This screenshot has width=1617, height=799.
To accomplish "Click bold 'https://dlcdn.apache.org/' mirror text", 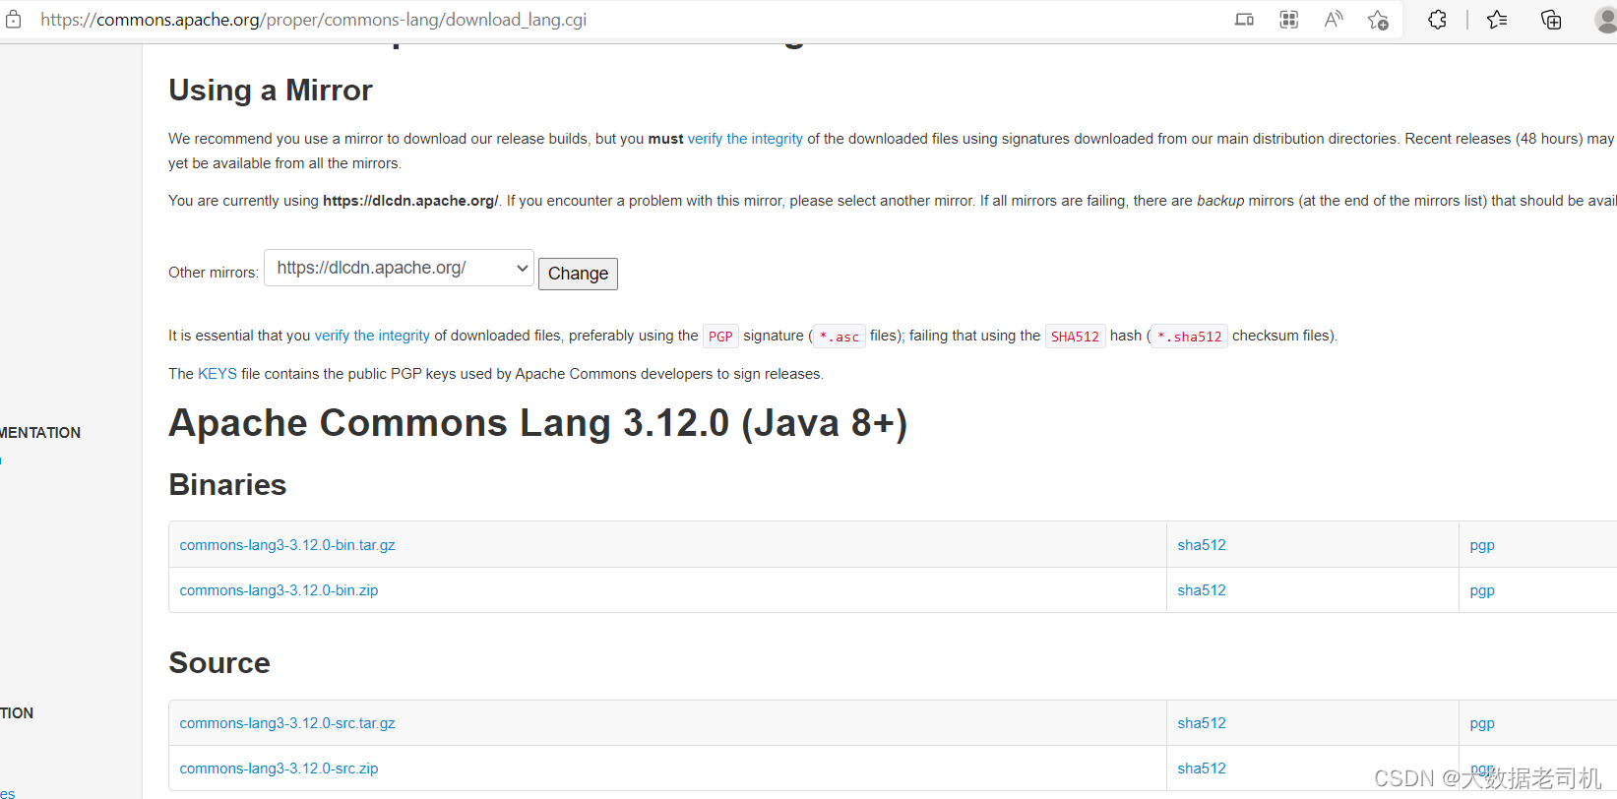I will click(410, 201).
